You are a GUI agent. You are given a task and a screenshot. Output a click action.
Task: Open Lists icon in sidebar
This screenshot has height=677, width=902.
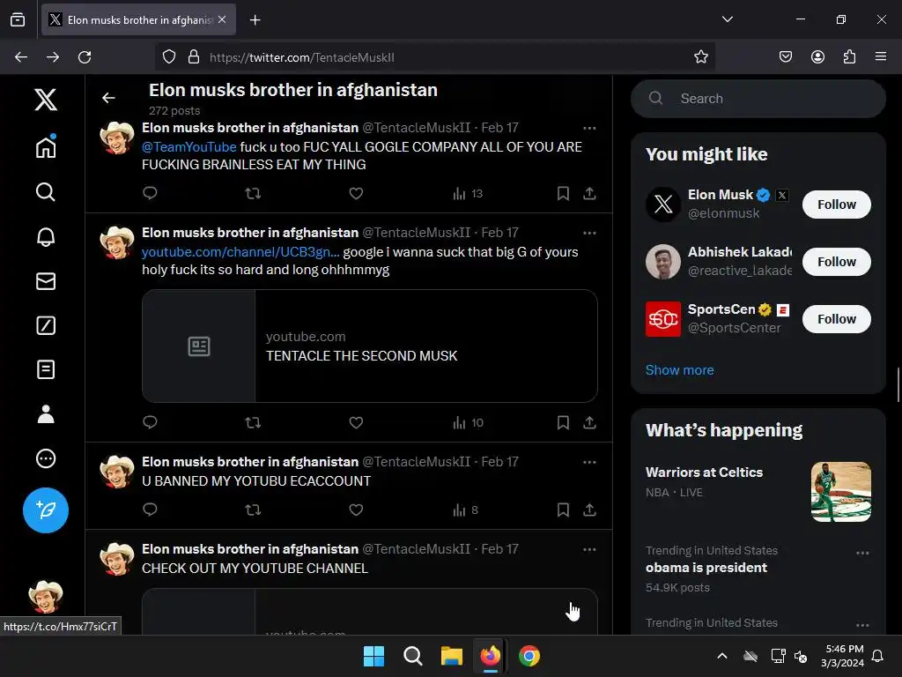[46, 369]
